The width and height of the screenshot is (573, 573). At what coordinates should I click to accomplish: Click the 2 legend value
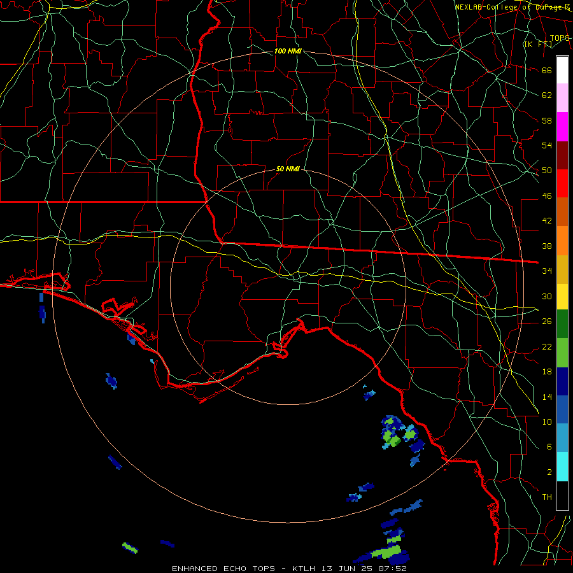(x=549, y=472)
